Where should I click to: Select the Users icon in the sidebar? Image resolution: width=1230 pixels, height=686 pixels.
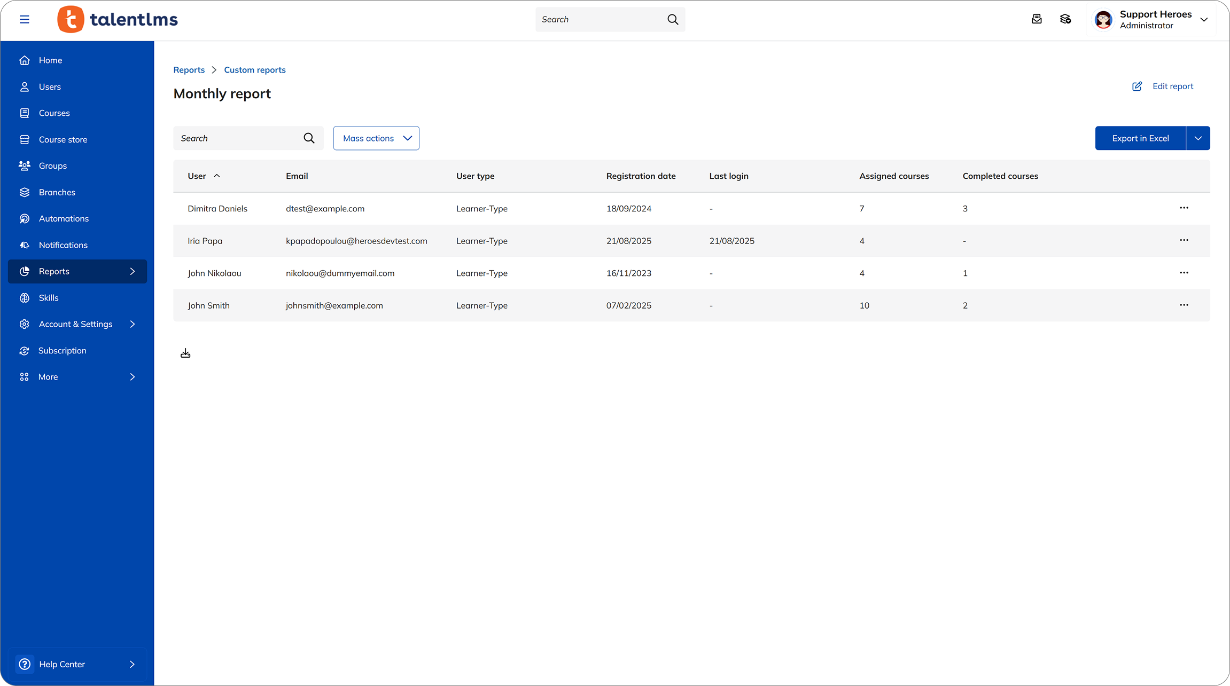pyautogui.click(x=25, y=86)
